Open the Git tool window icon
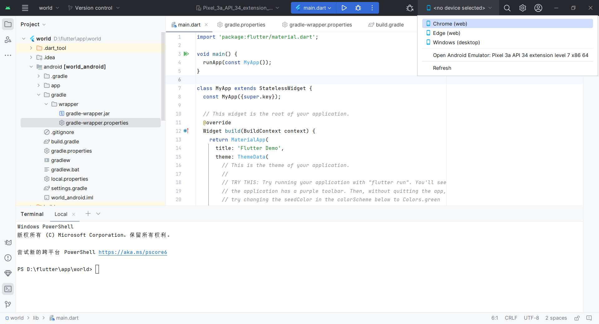This screenshot has width=599, height=324. pyautogui.click(x=8, y=304)
